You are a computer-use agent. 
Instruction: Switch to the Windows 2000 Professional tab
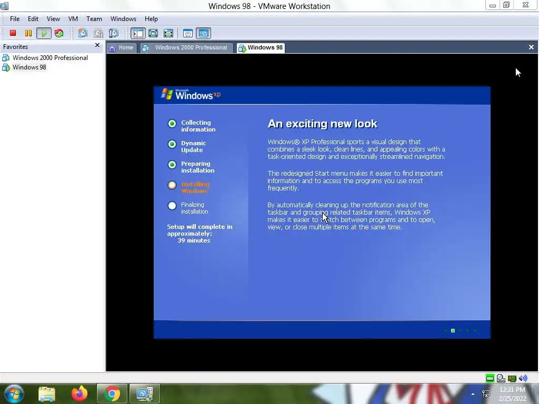pos(186,48)
